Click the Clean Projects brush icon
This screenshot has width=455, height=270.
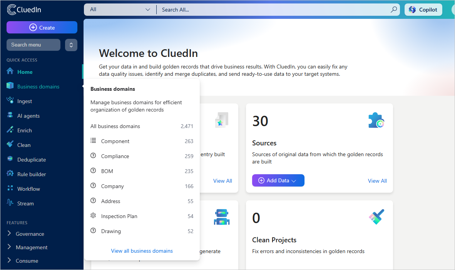tap(376, 217)
